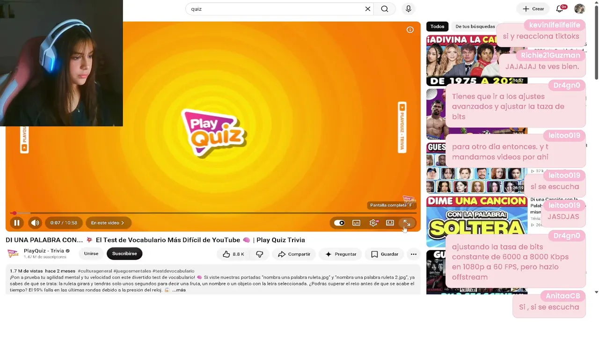Select the 'De tus búsquedas' filter chip
The height and width of the screenshot is (337, 599).
click(x=475, y=27)
